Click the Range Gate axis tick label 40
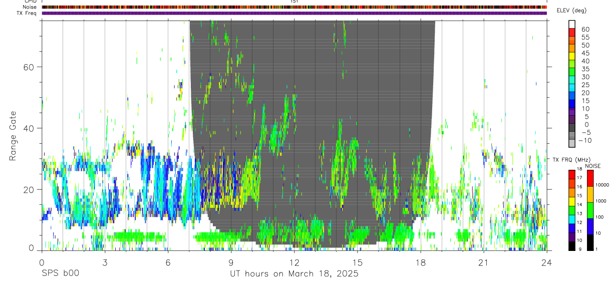The height and width of the screenshot is (284, 615). click(x=29, y=128)
